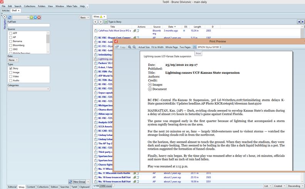Check the AP source checkbox
Screen dimensions: 305x189
click(x=11, y=37)
